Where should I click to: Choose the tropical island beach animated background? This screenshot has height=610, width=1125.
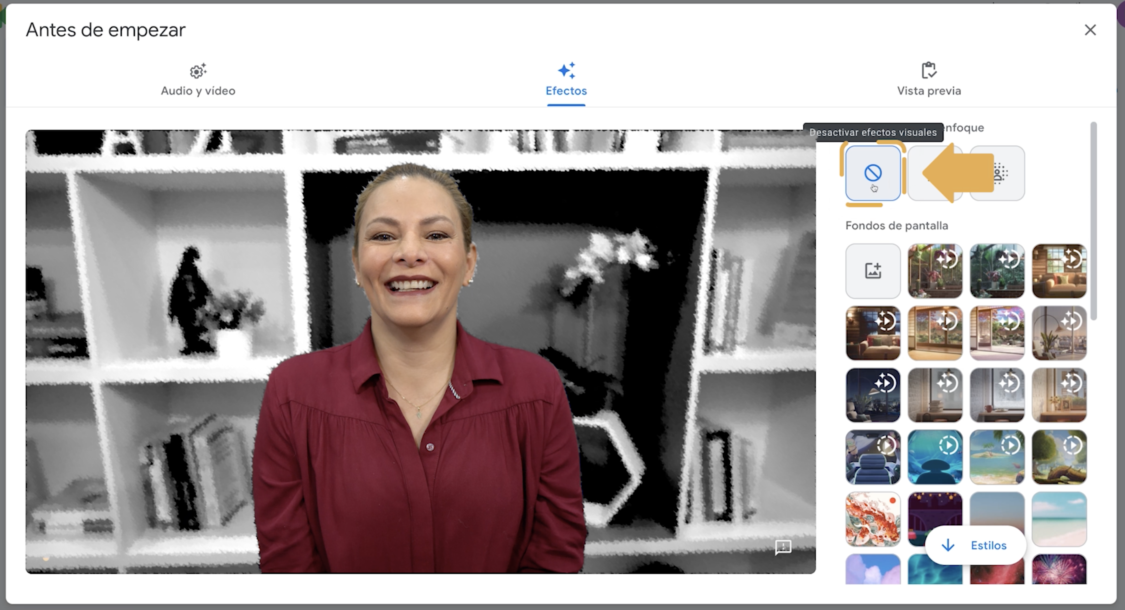(997, 457)
